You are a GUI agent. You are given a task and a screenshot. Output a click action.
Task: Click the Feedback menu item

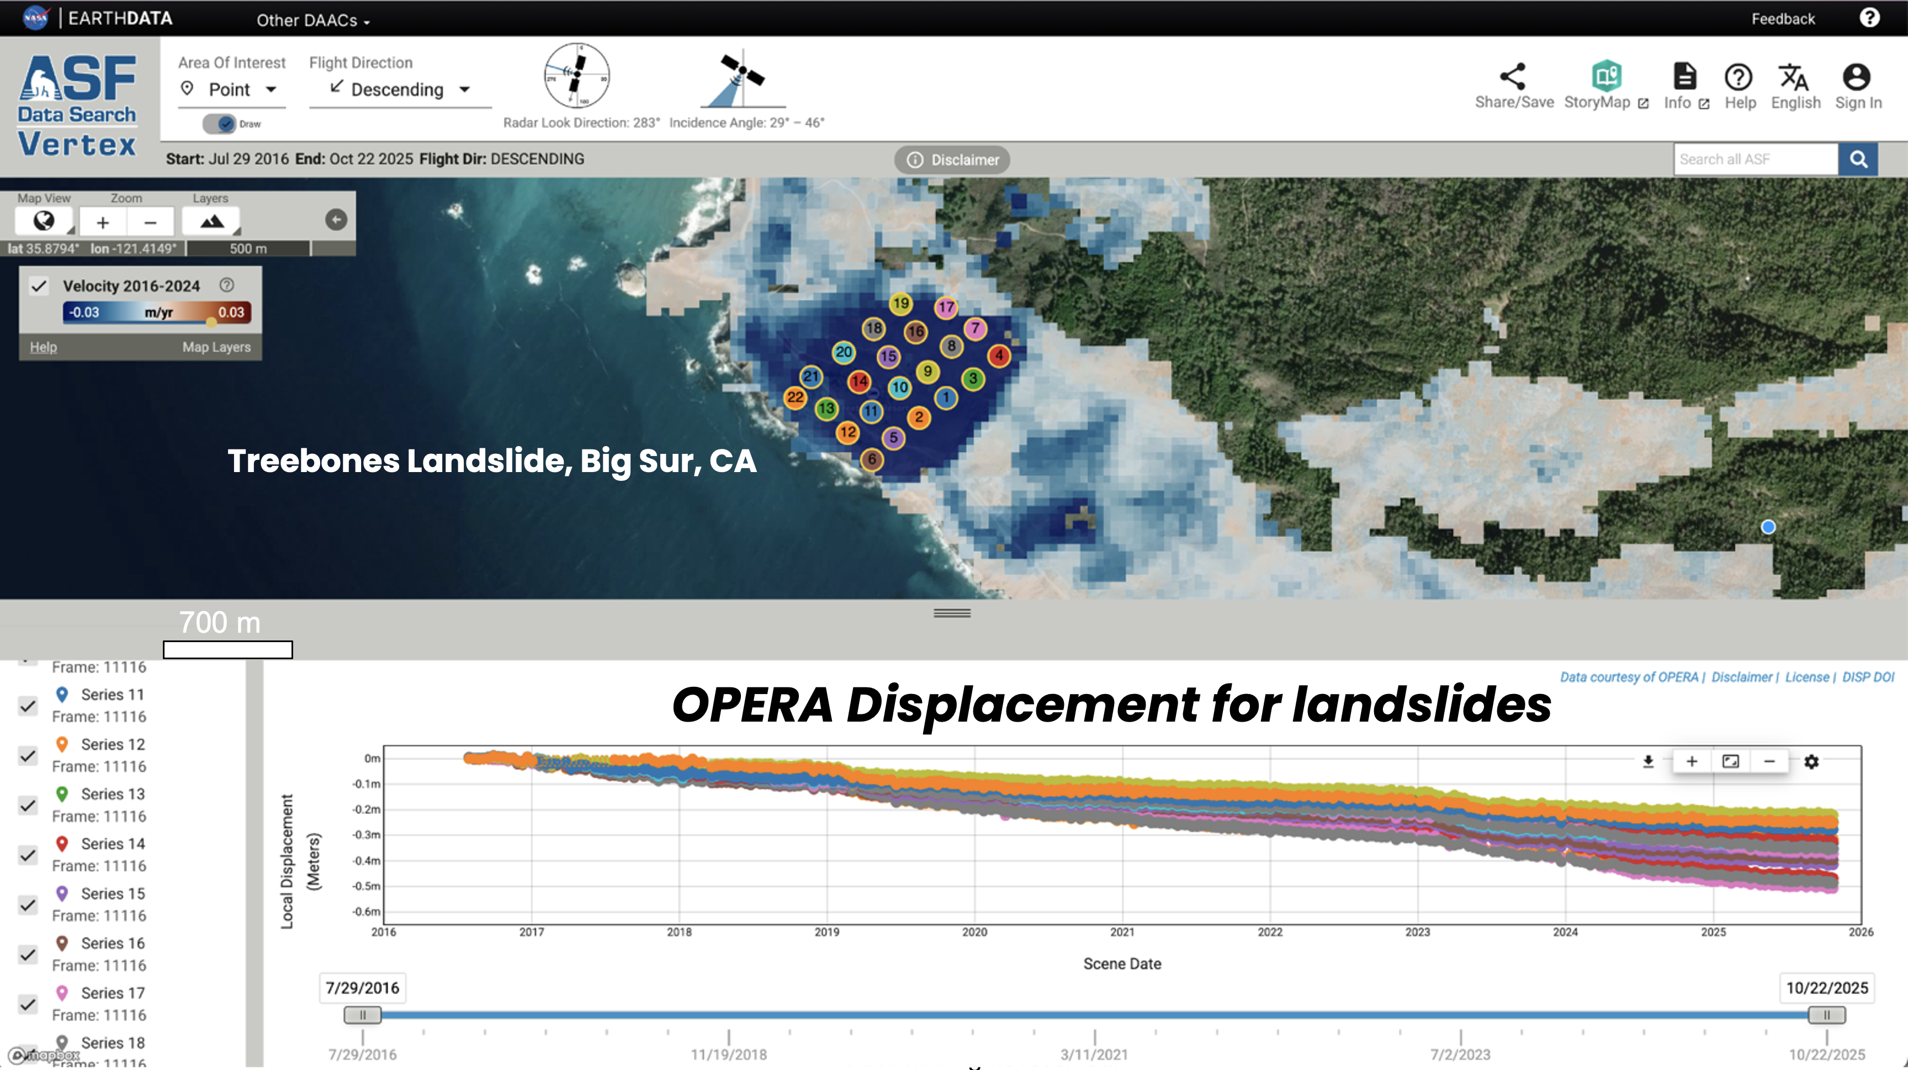point(1783,19)
